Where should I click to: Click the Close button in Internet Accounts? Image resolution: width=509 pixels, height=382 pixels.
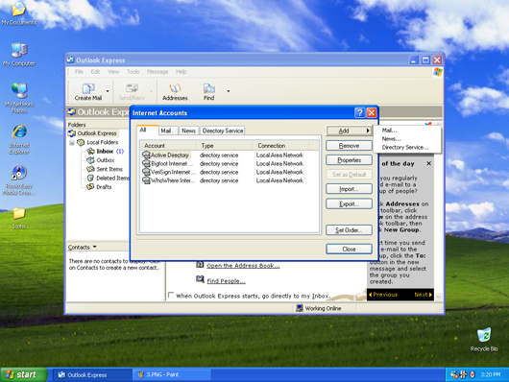click(349, 249)
